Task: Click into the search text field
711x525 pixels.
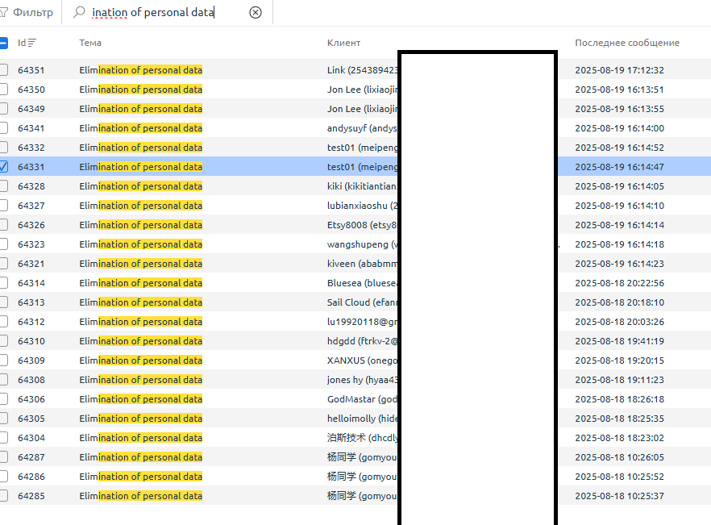Action: (161, 13)
